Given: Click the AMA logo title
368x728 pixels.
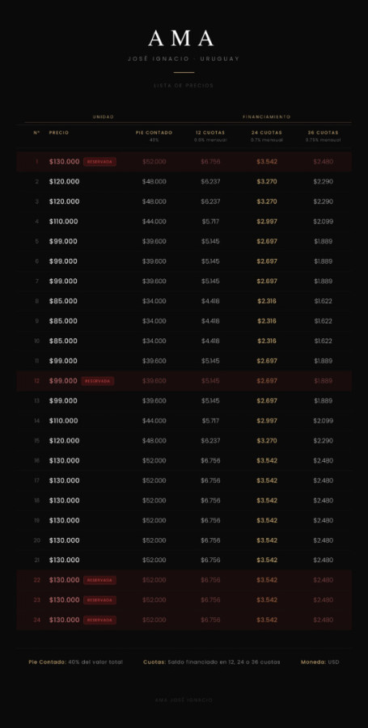Looking at the screenshot, I should (x=181, y=39).
